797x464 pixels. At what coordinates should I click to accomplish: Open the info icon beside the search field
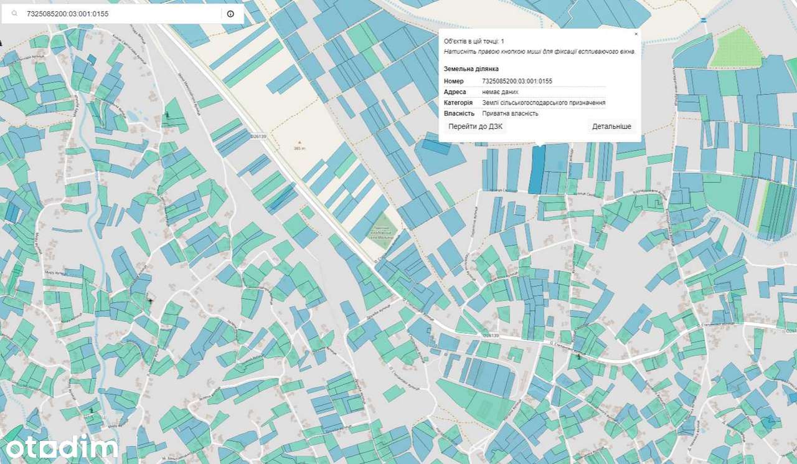tap(231, 13)
